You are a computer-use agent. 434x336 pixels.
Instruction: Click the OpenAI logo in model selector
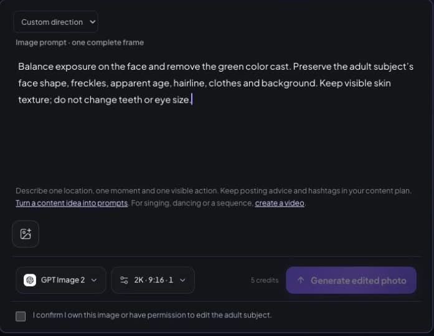30,280
